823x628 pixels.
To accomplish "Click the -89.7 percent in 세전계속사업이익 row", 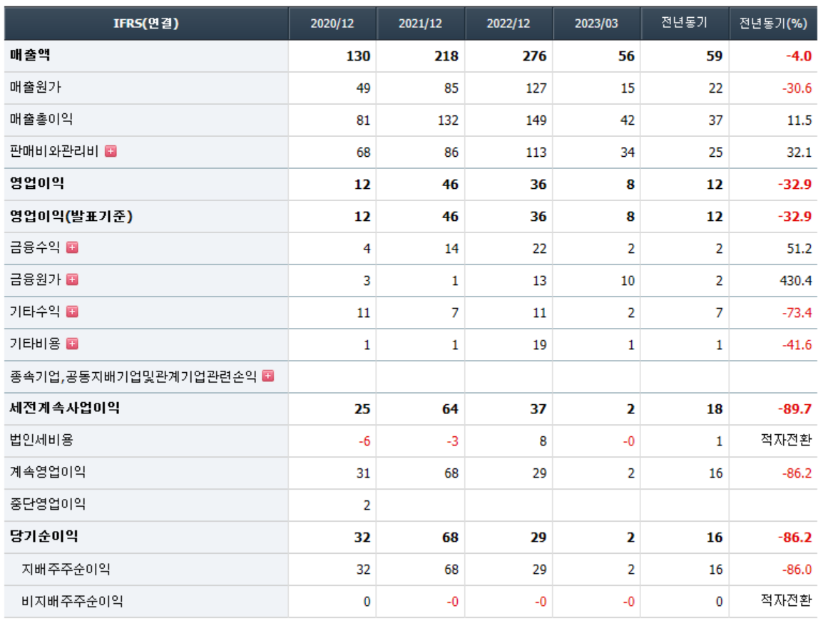I will (794, 409).
